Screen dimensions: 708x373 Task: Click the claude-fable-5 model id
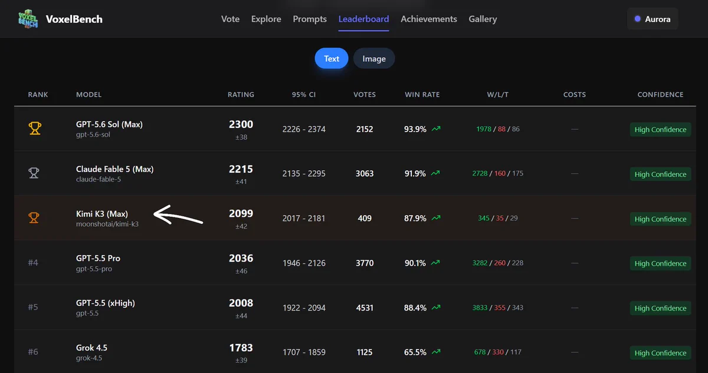coord(99,180)
